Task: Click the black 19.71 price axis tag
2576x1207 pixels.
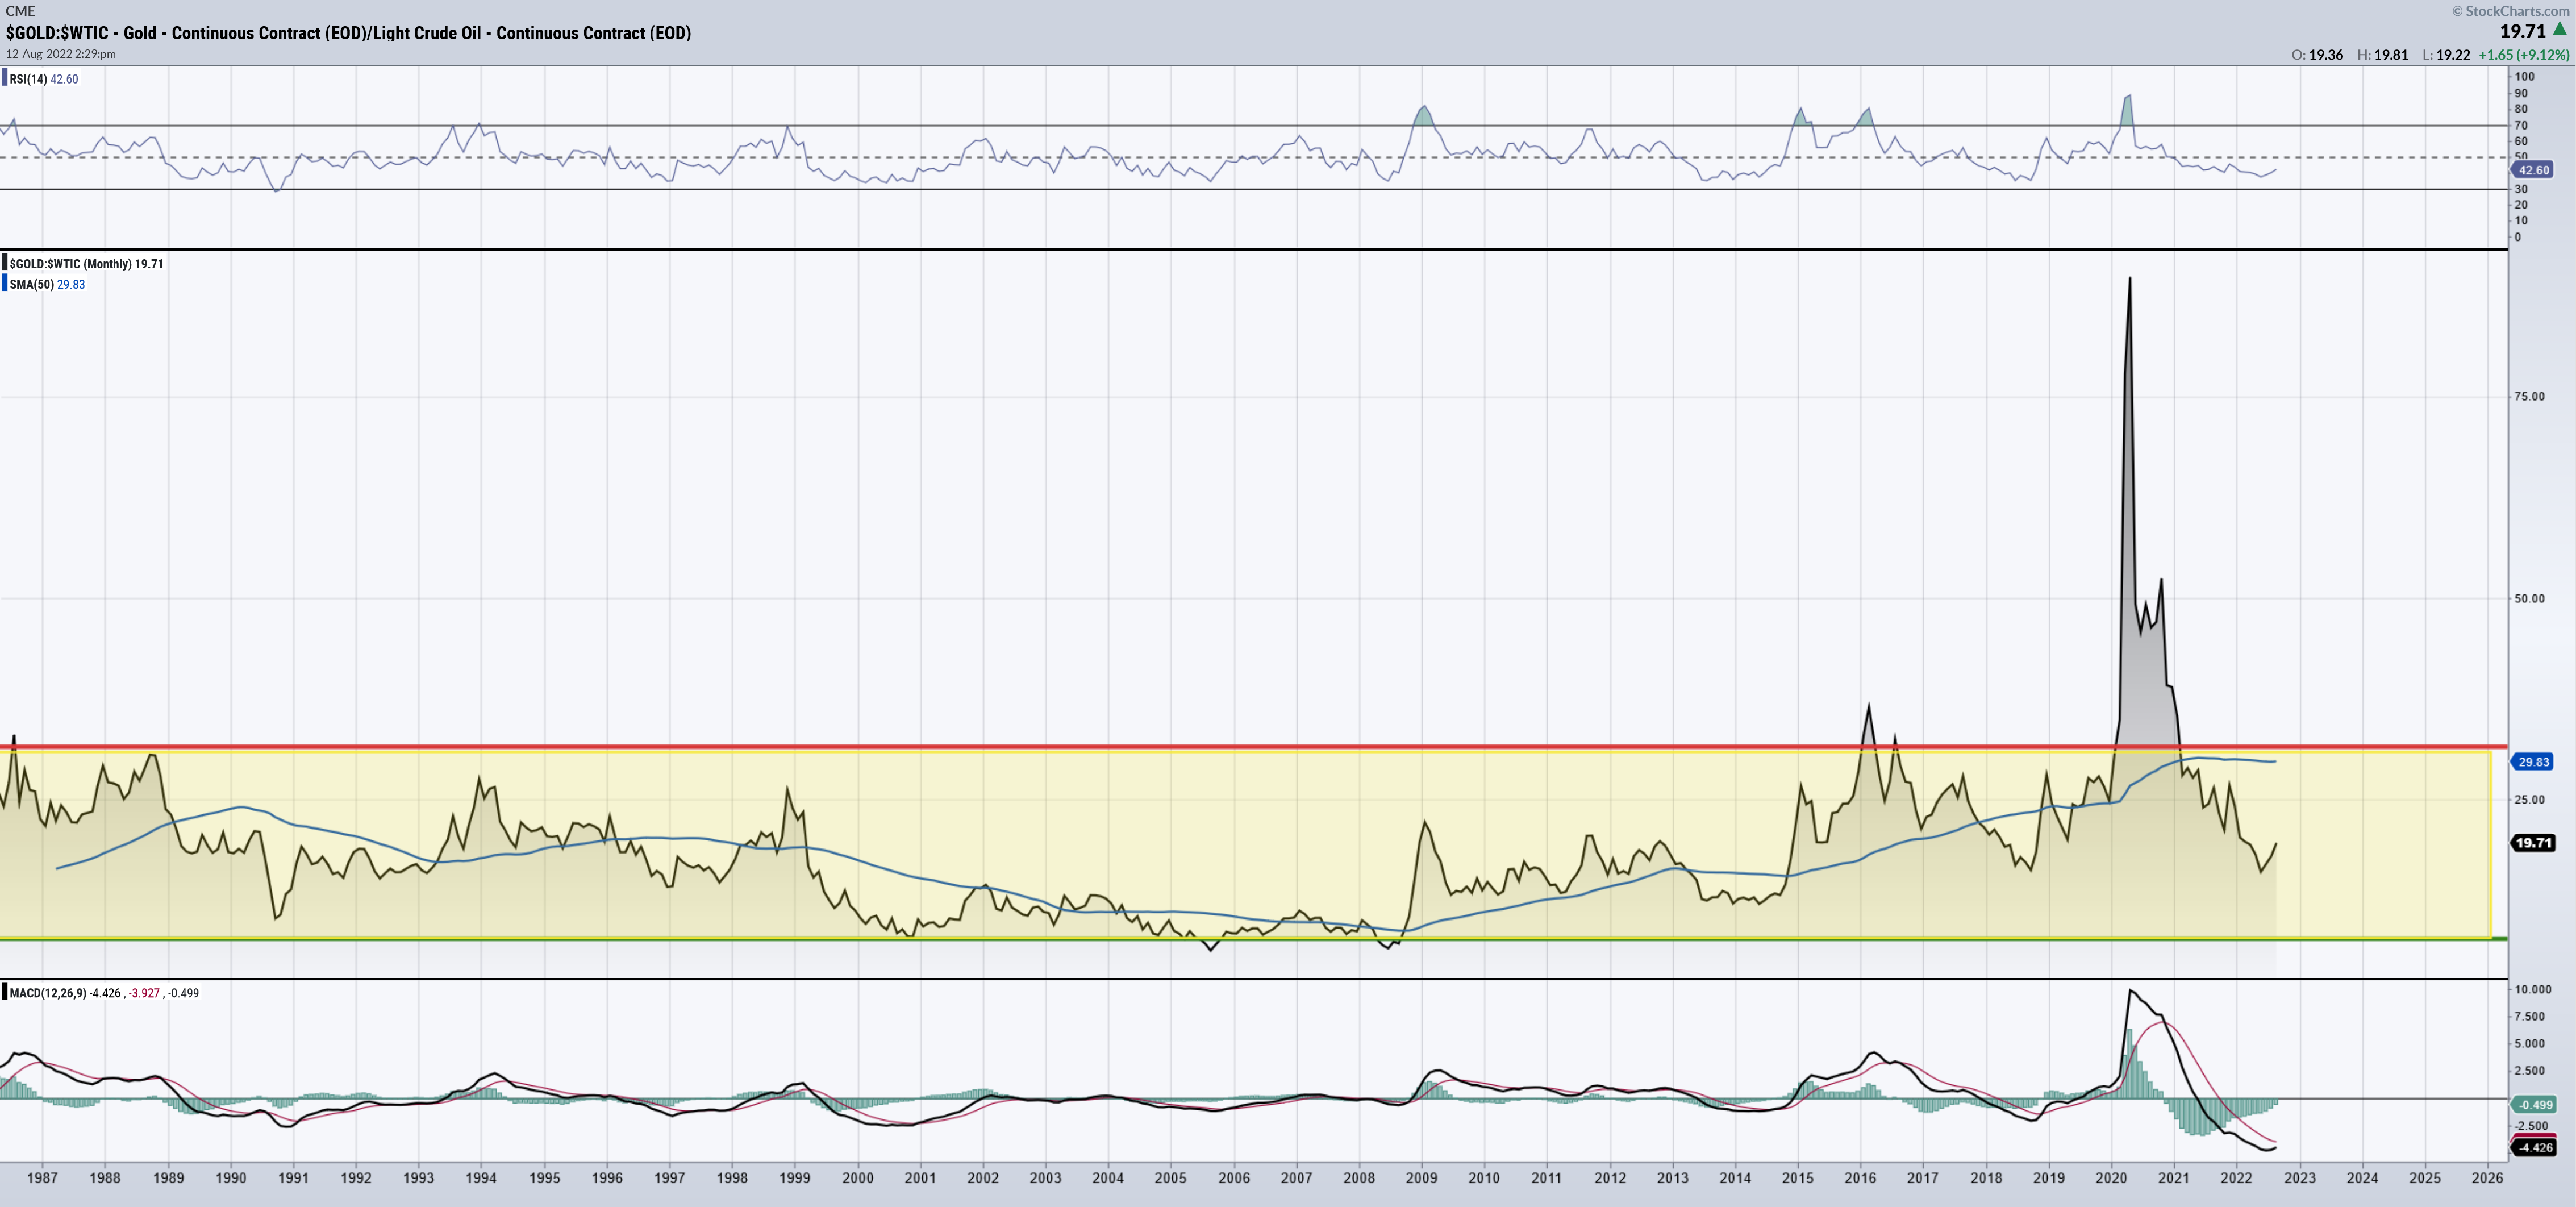Action: (x=2533, y=843)
